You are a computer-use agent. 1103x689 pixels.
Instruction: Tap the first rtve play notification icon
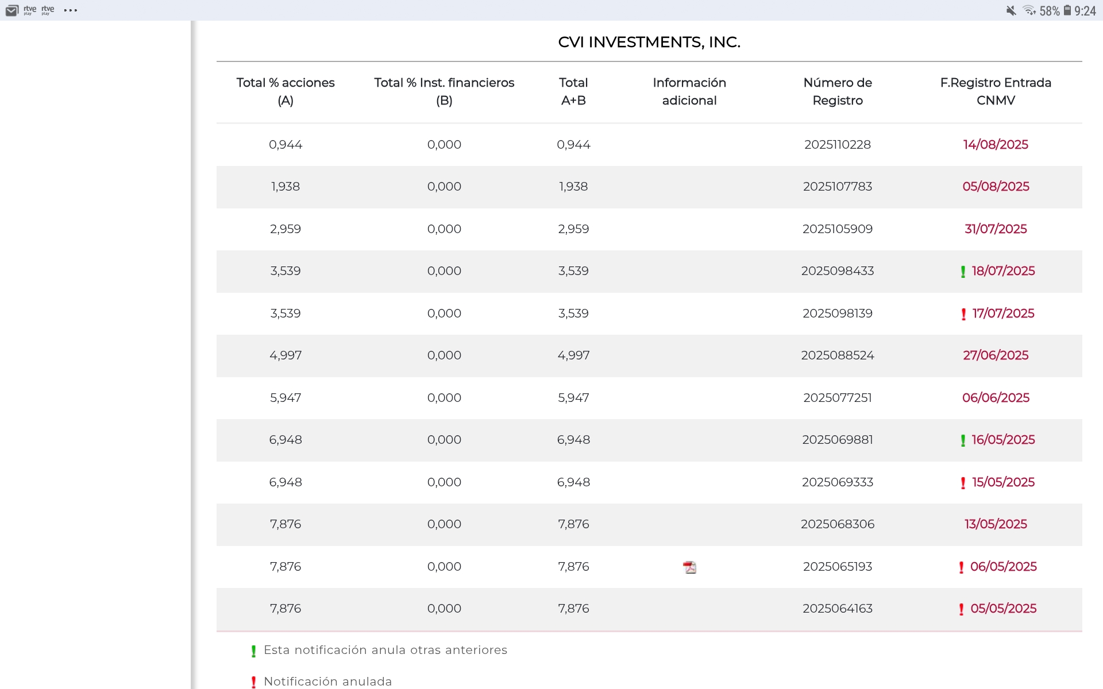point(30,10)
